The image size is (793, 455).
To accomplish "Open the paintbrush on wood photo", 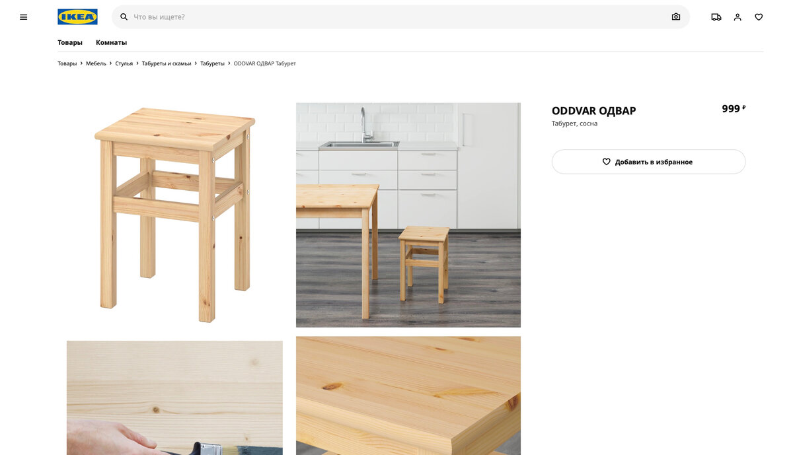I will coord(174,398).
